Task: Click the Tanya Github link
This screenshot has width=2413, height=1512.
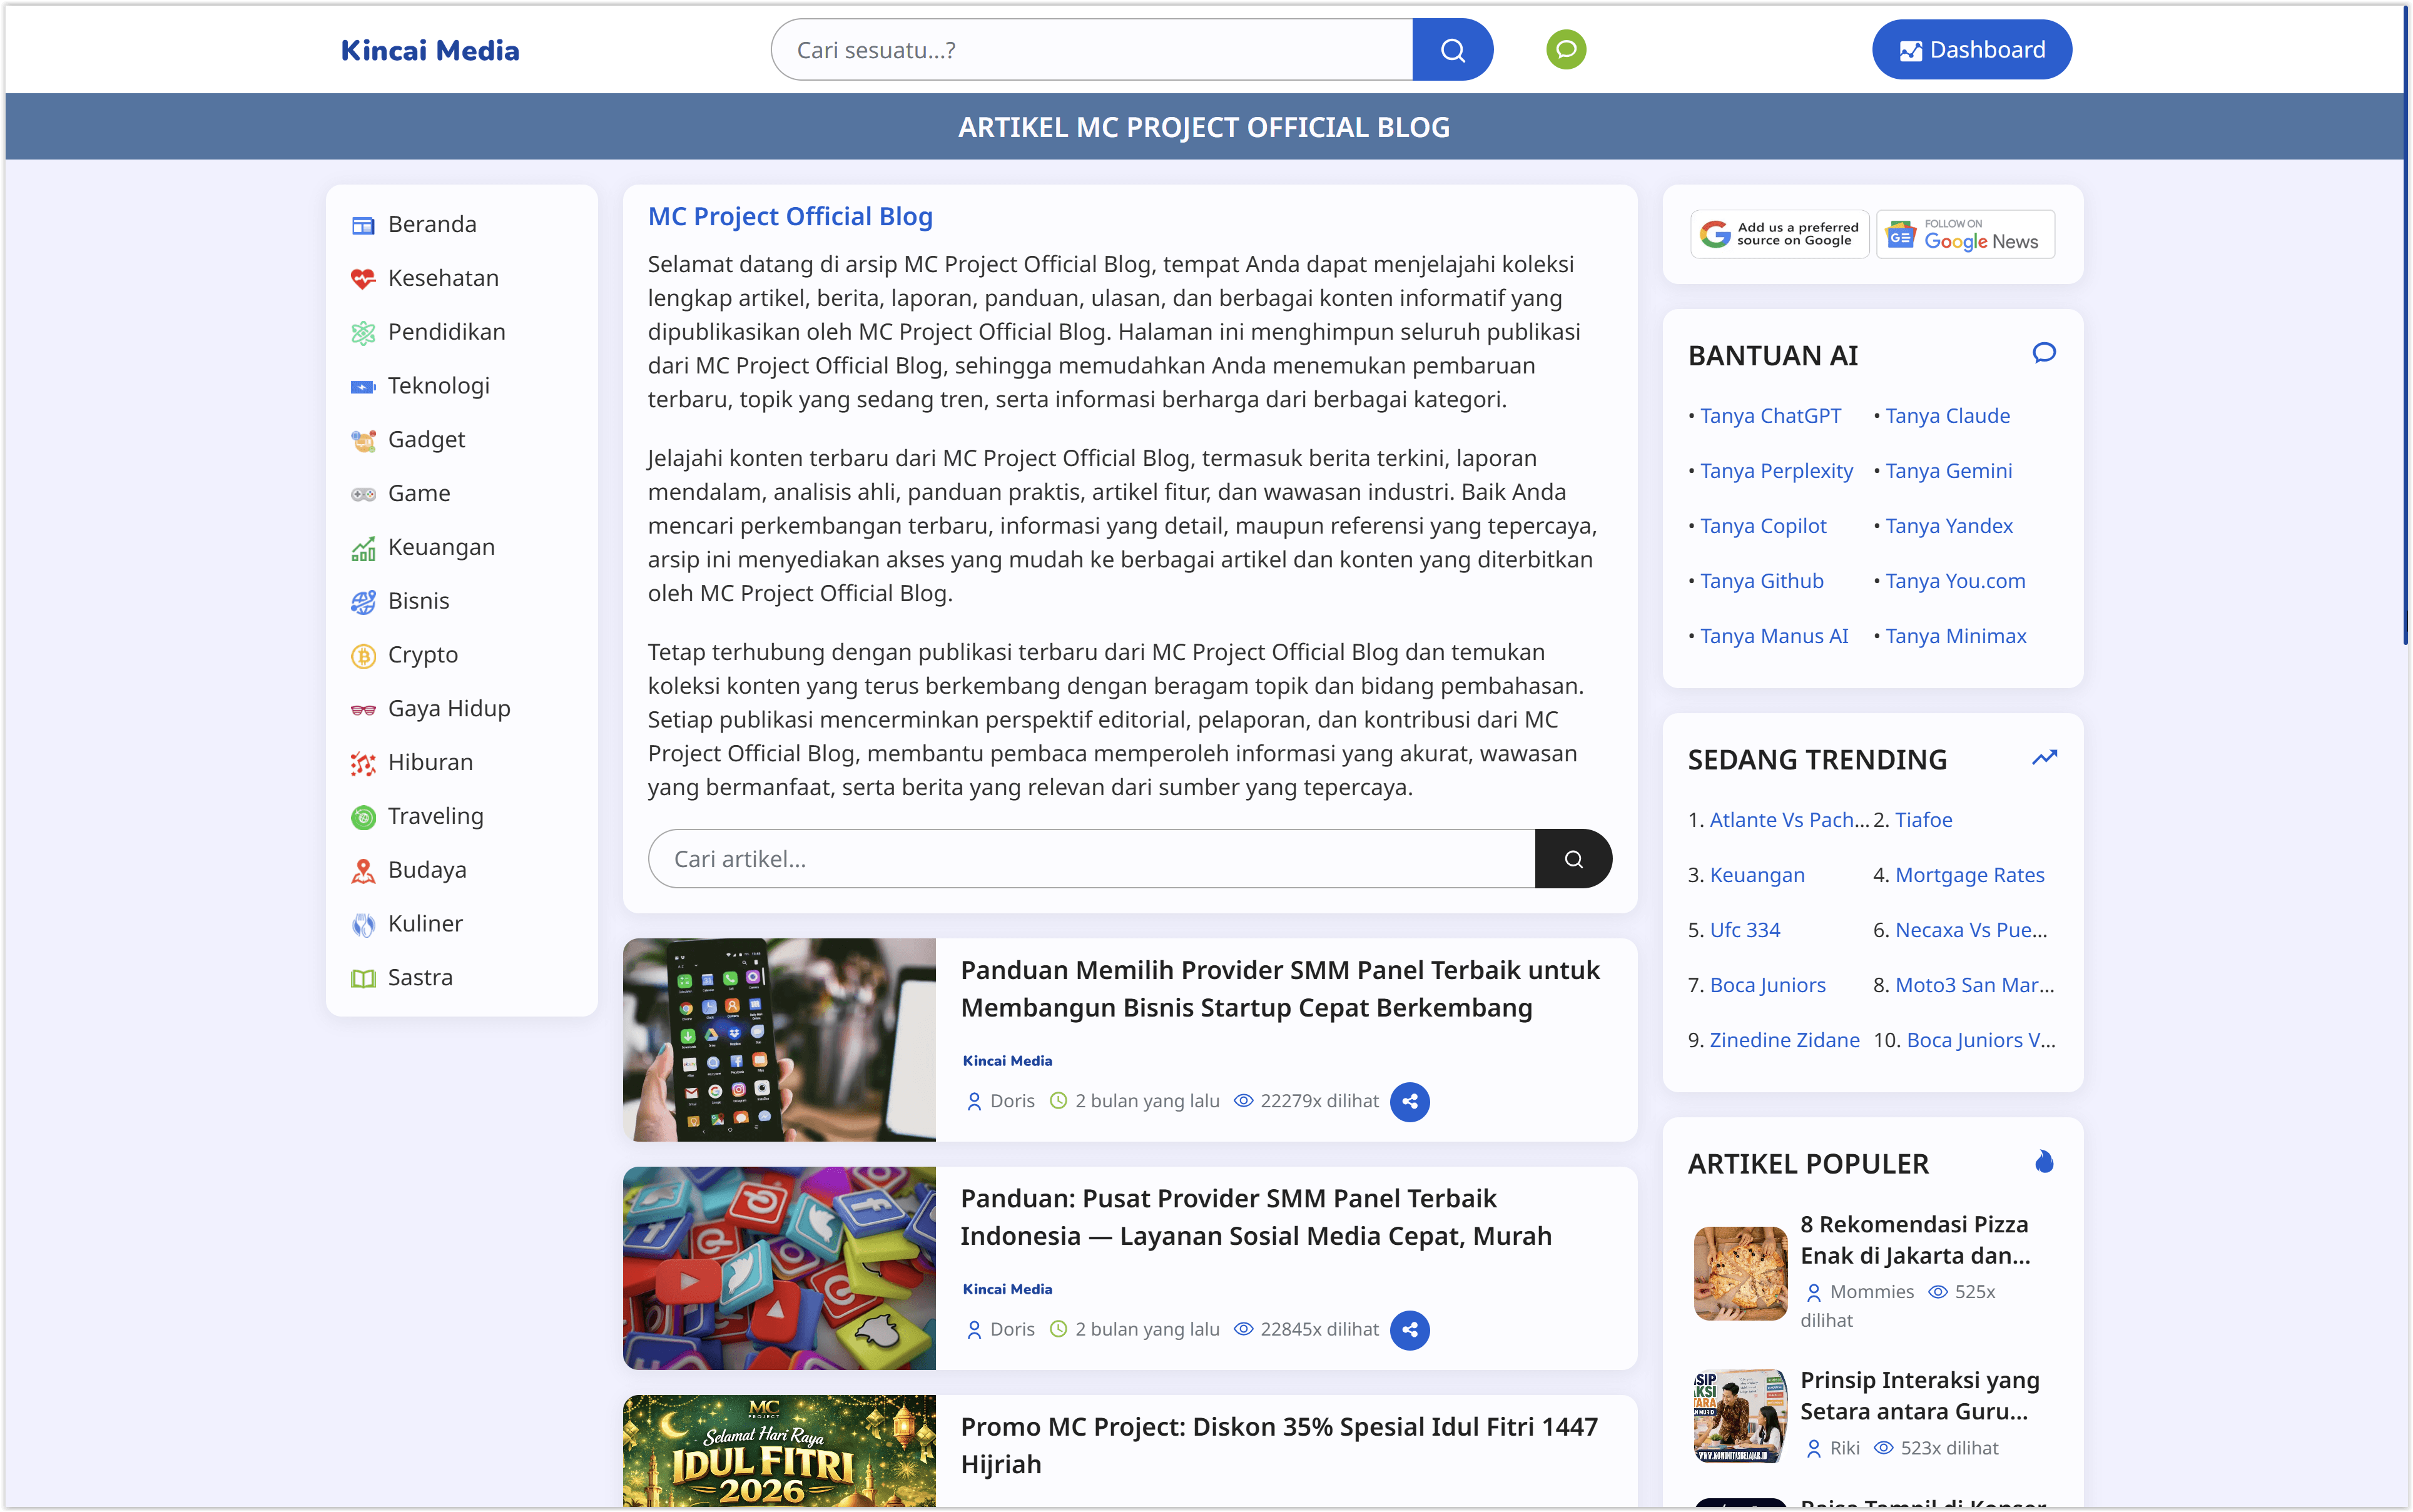Action: (1761, 582)
